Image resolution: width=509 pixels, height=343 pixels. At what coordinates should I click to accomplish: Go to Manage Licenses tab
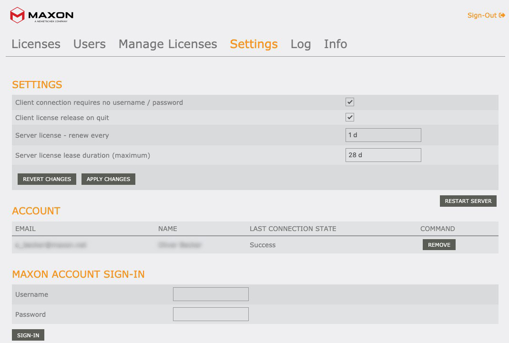pos(168,44)
